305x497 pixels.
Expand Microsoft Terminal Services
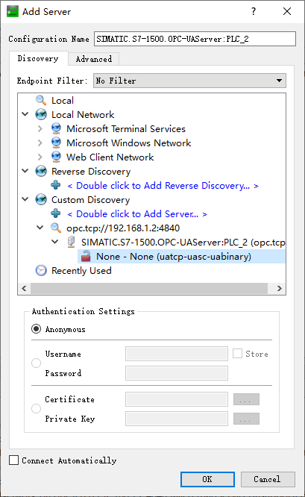(x=40, y=128)
